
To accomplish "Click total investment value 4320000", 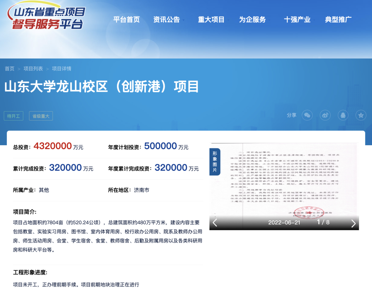I will point(53,146).
